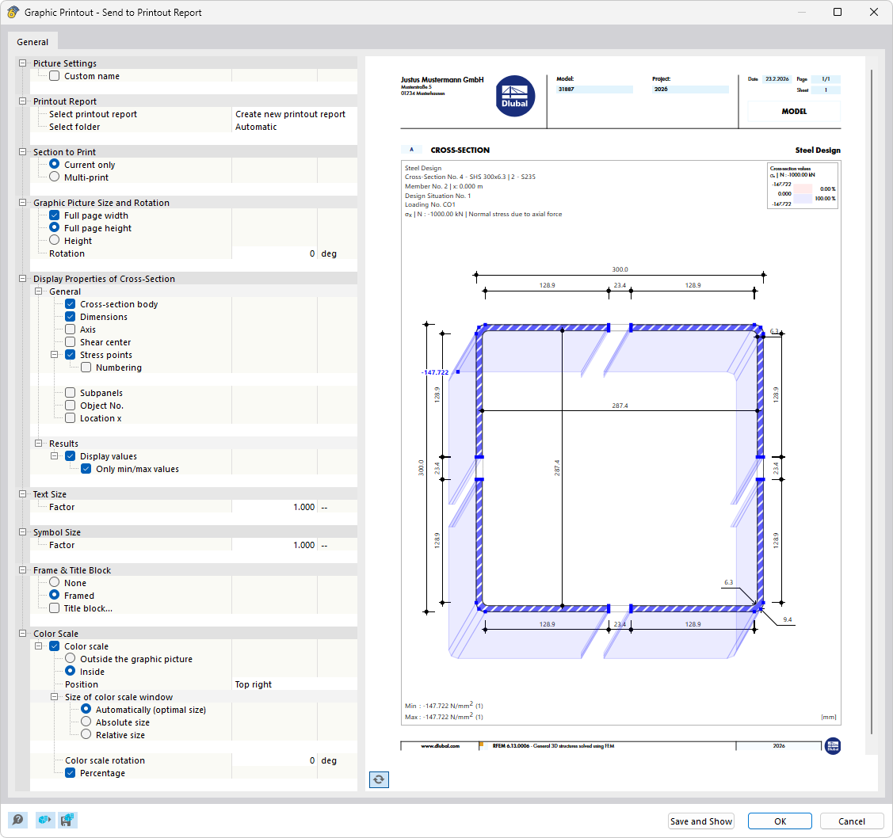893x838 pixels.
Task: Click the Graphic Printout application icon in the titlebar
Action: [13, 12]
